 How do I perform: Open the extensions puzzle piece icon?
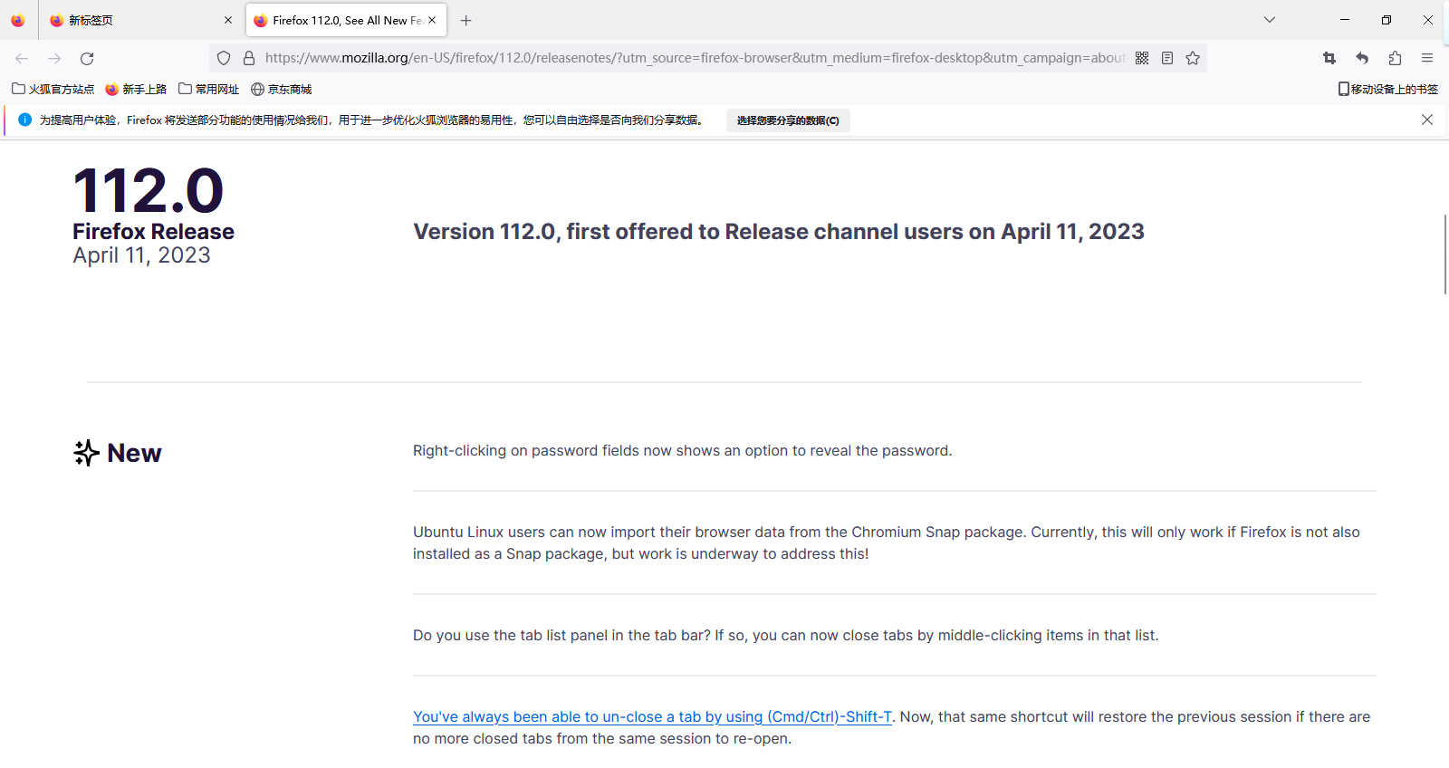click(1395, 59)
